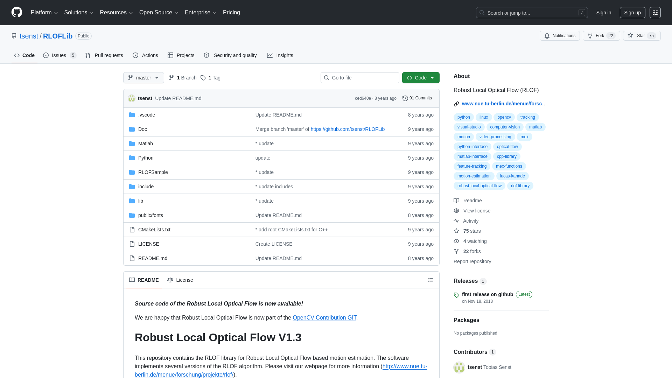Image resolution: width=672 pixels, height=378 pixels.
Task: Fork the repository
Action: click(601, 36)
